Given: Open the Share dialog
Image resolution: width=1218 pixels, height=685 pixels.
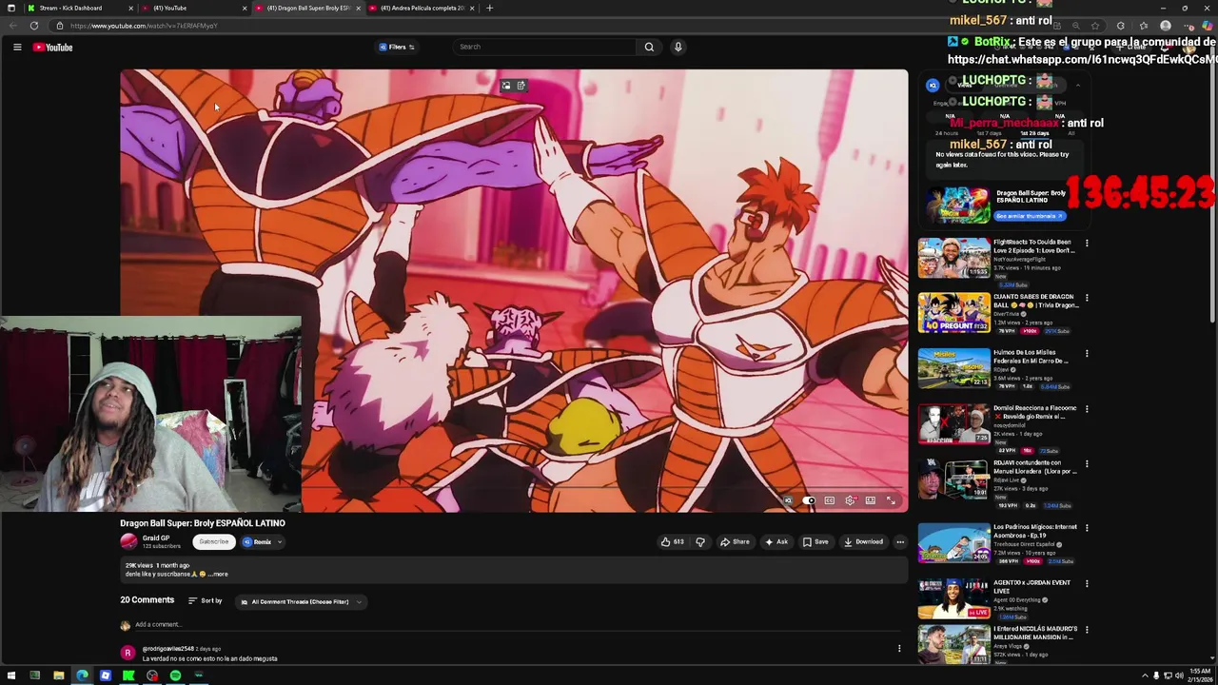Looking at the screenshot, I should 735,542.
